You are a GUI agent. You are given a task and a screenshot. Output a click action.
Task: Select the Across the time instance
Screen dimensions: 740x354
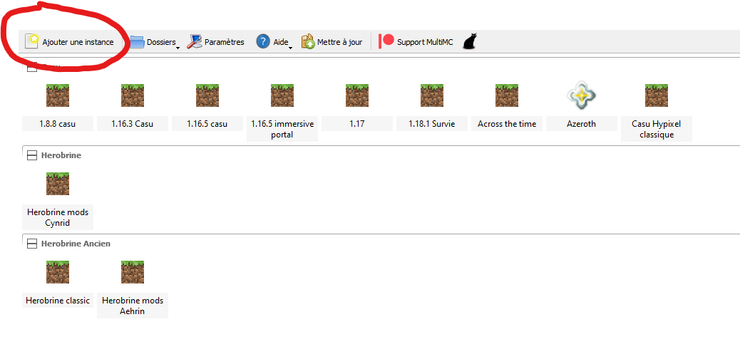pos(507,107)
